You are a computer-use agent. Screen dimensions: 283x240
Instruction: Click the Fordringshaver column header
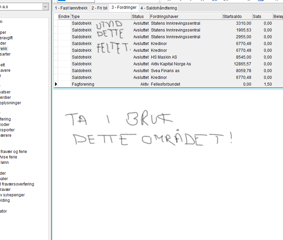click(x=186, y=17)
